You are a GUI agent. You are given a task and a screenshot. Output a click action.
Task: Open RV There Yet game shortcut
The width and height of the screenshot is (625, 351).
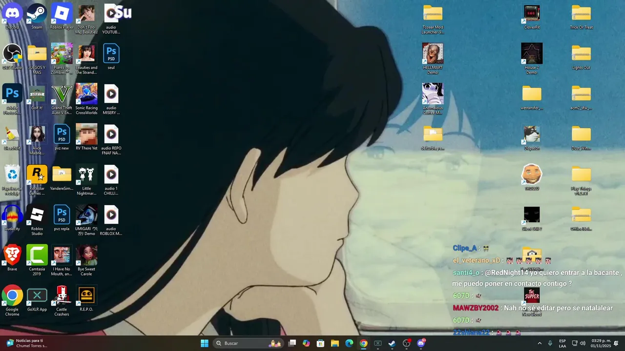pyautogui.click(x=86, y=138)
